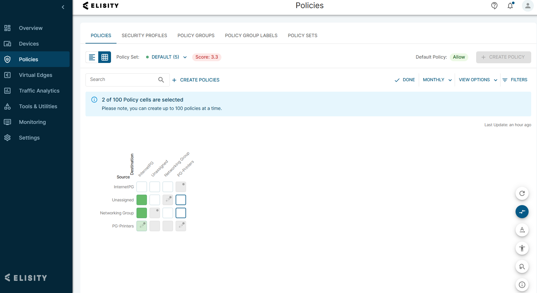This screenshot has height=293, width=537.
Task: Switch to the SECURITY PROFILES tab
Action: (144, 35)
